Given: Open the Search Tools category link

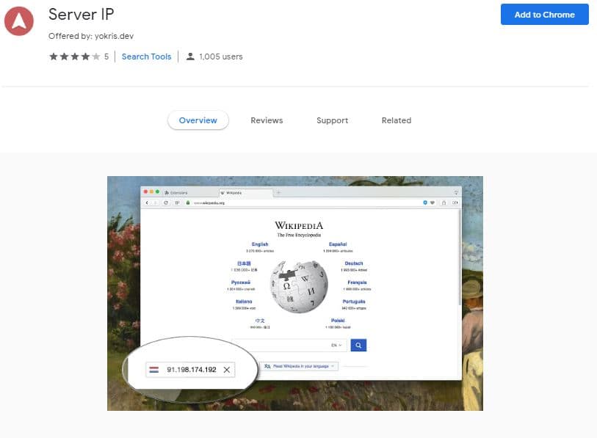Looking at the screenshot, I should click(146, 56).
